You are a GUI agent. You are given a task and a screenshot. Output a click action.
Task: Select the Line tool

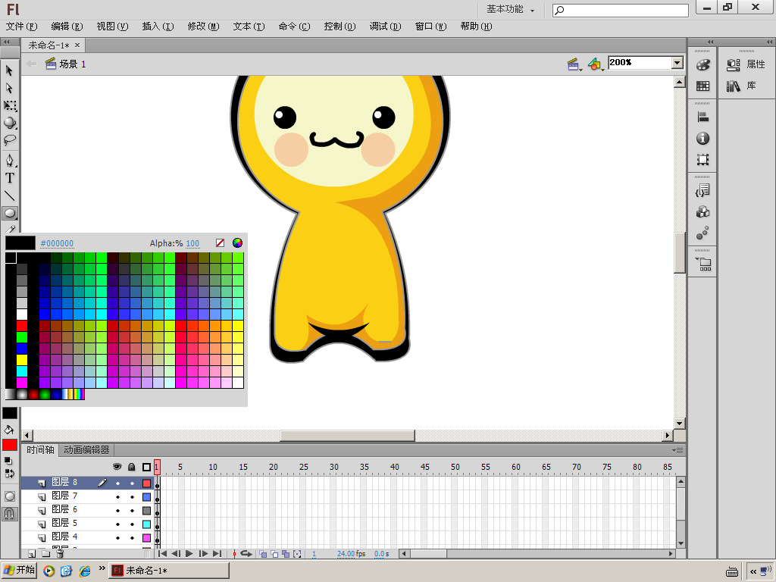tap(9, 196)
